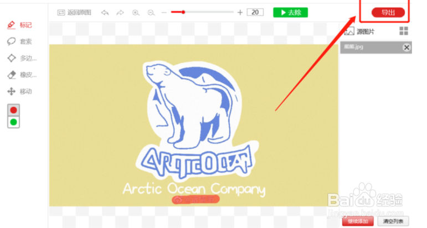Click the brush size slider handle
The image size is (427, 228).
183,12
